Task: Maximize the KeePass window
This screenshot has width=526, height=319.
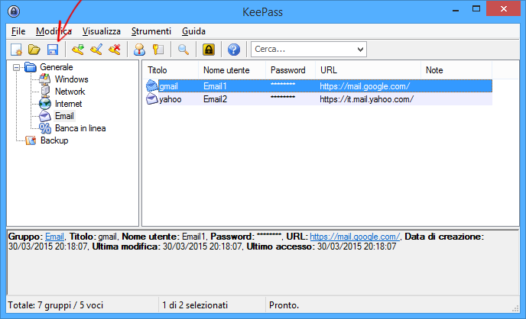Action: [476, 8]
